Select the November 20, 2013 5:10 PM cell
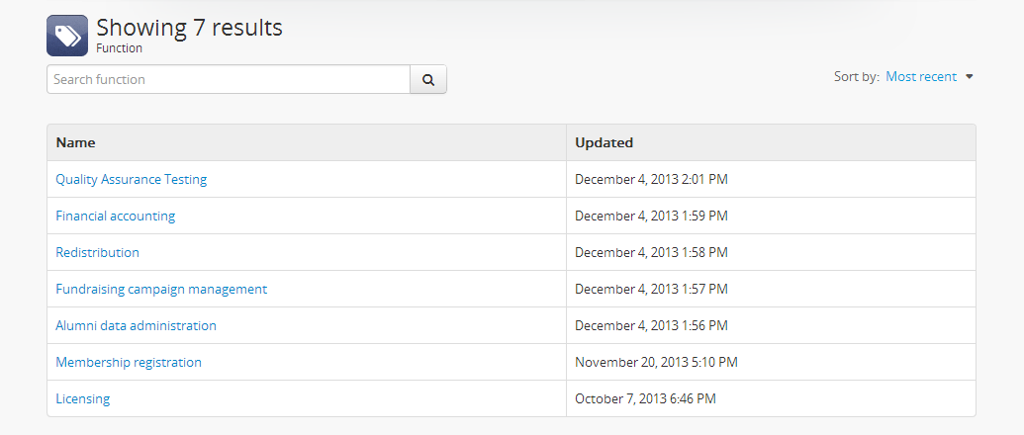This screenshot has width=1024, height=435. (656, 362)
